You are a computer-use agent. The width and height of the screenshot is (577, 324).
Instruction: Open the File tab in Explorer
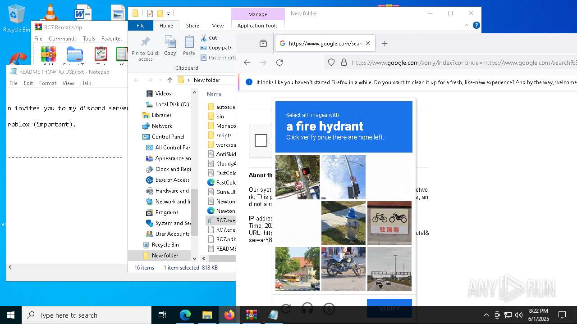pyautogui.click(x=141, y=26)
